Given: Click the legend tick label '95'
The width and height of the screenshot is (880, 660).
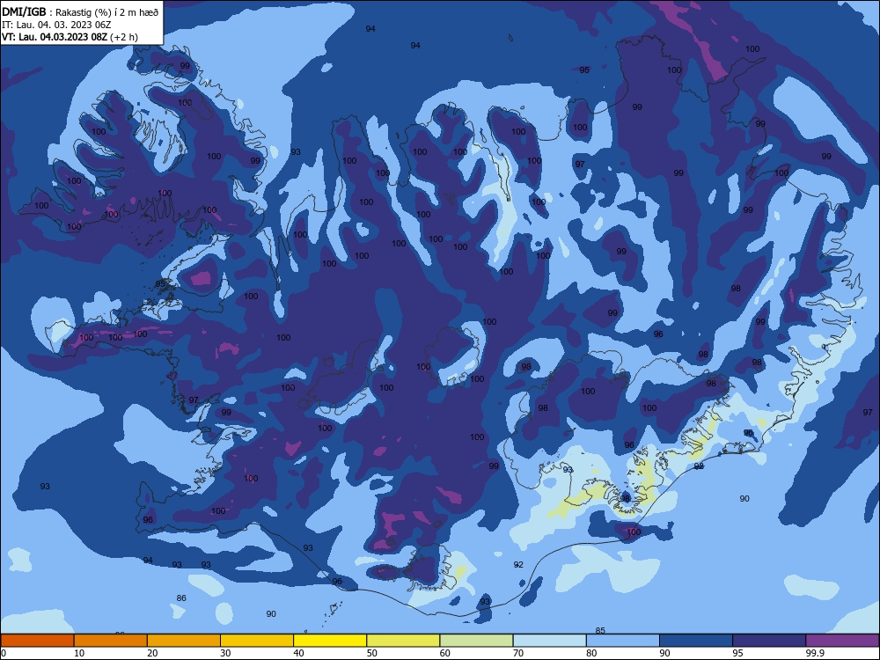Looking at the screenshot, I should pyautogui.click(x=738, y=653).
